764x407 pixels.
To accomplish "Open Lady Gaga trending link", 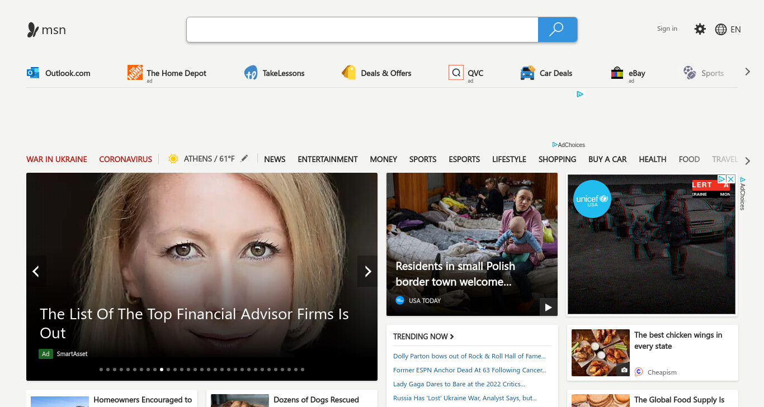I will coord(459,384).
